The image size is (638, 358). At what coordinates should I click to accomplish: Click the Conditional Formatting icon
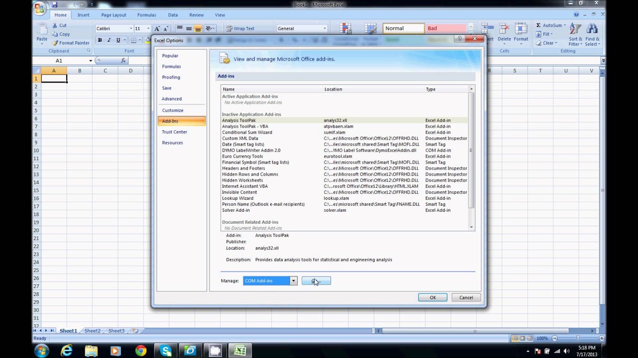[x=345, y=28]
